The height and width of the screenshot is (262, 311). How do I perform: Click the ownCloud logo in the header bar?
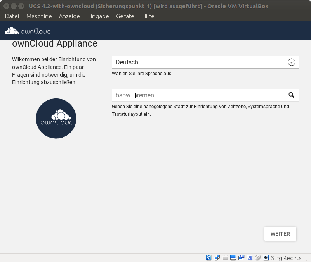coord(28,31)
